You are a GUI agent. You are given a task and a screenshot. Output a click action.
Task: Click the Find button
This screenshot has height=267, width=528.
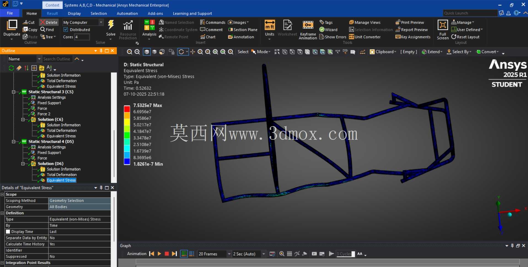click(x=47, y=30)
